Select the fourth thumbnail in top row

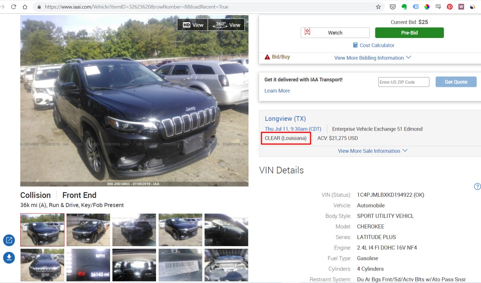pos(180,230)
